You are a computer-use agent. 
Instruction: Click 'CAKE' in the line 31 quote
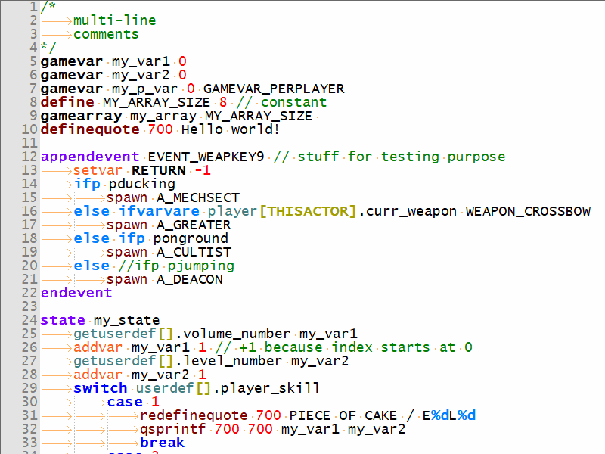(380, 415)
